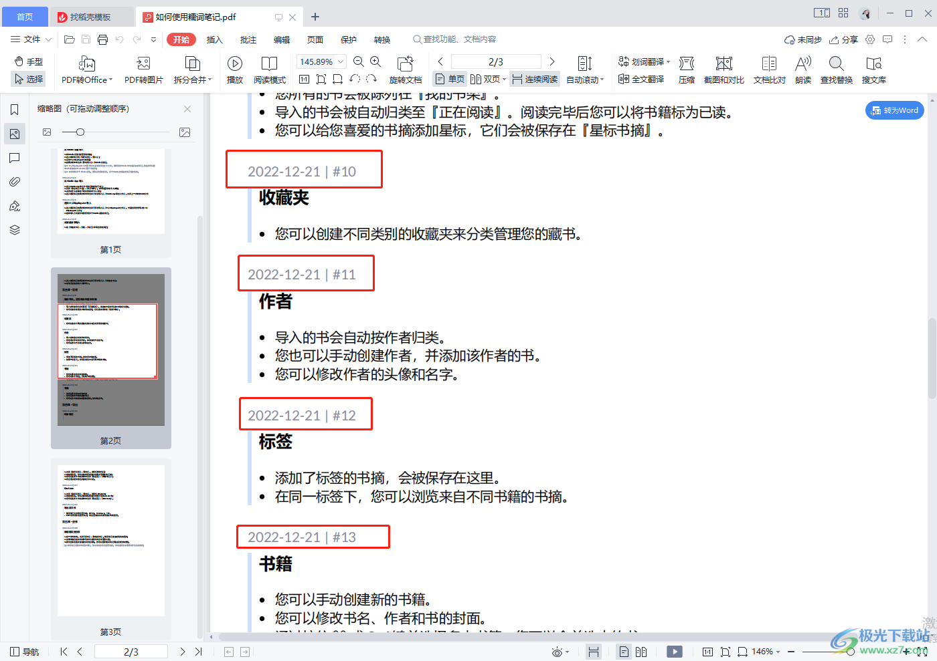The image size is (937, 661).
Task: Toggle 连续阅读 continuous reading
Action: coord(535,79)
